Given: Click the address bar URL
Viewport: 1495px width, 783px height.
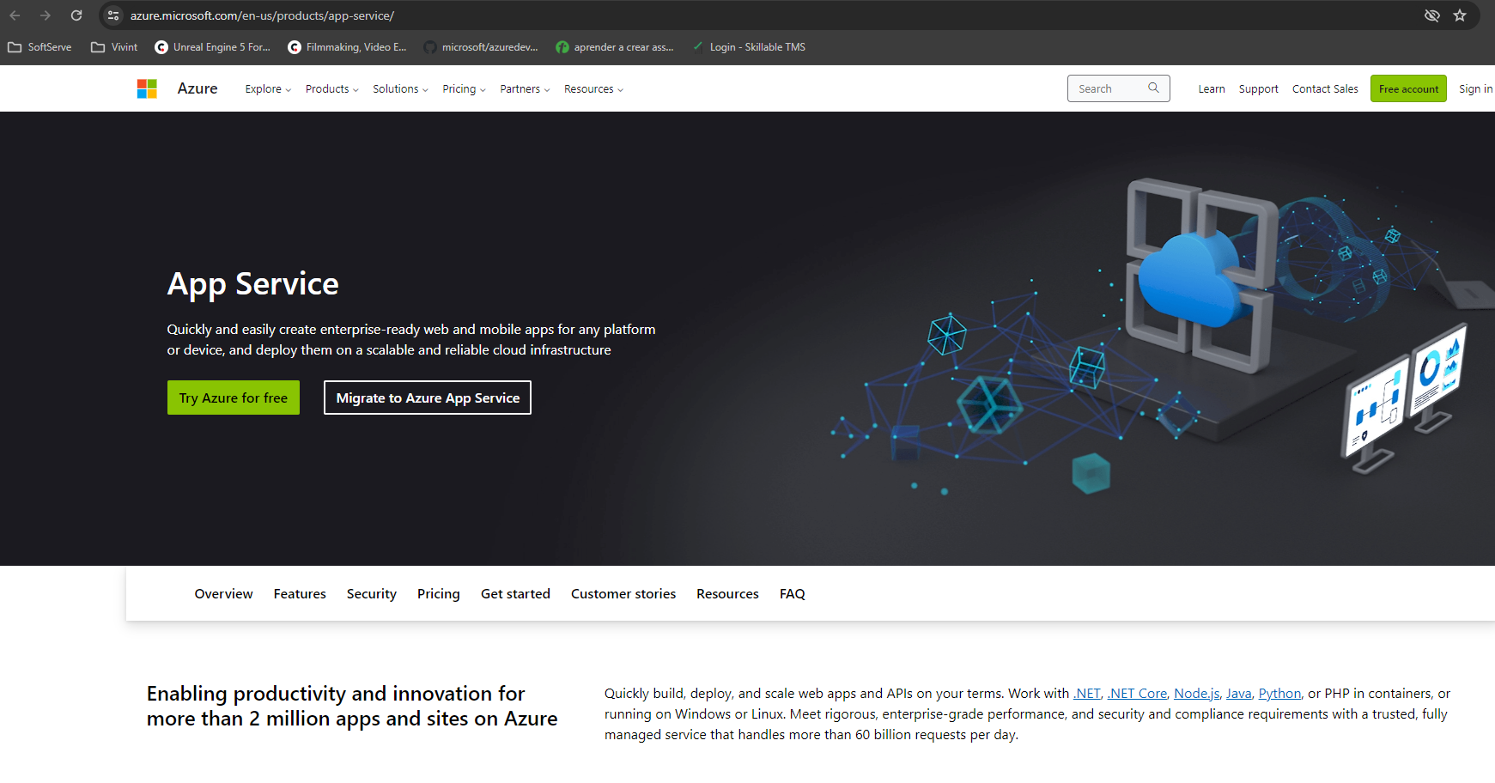Looking at the screenshot, I should tap(262, 15).
